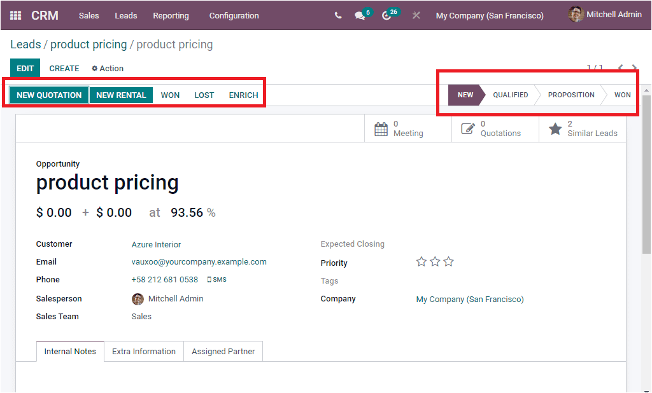Click the next record pager arrow

pyautogui.click(x=634, y=66)
